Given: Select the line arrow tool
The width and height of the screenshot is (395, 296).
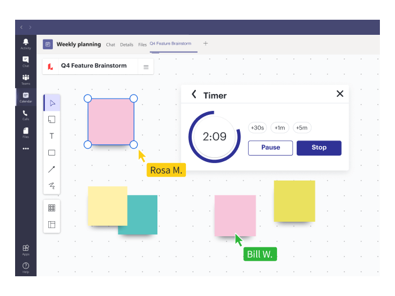Looking at the screenshot, I should click(52, 169).
